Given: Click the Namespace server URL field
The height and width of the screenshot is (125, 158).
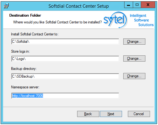Looking at the screenshot, I should pos(65,96).
